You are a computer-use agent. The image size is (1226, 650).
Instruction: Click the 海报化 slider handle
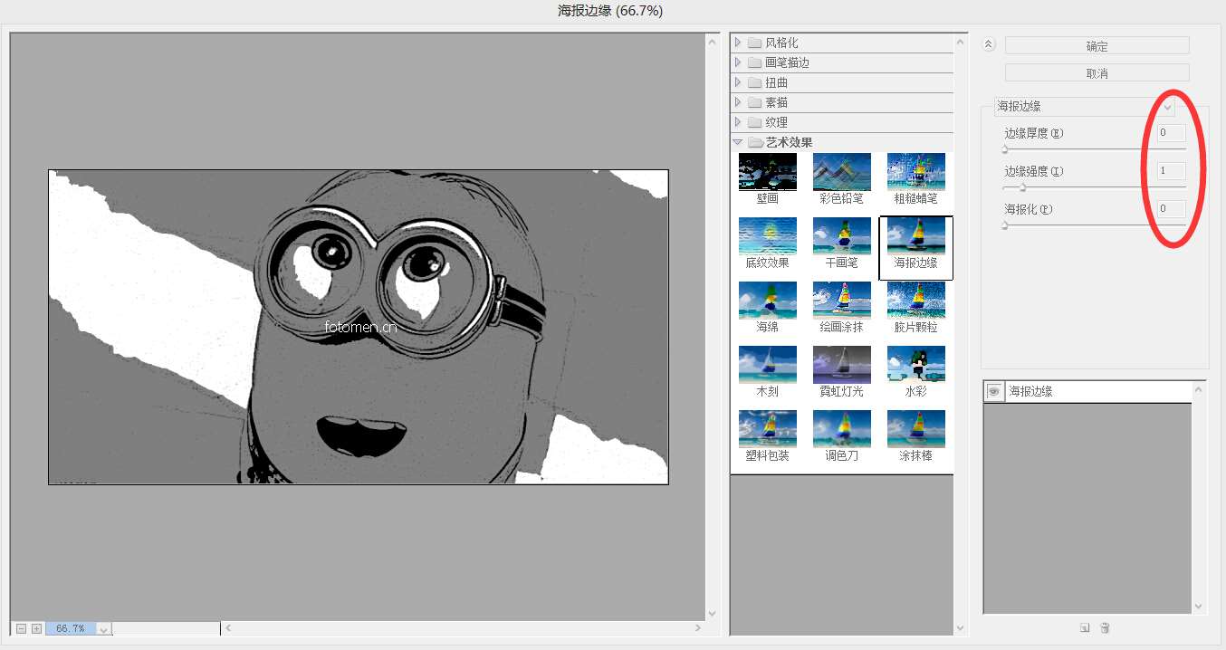click(1005, 225)
